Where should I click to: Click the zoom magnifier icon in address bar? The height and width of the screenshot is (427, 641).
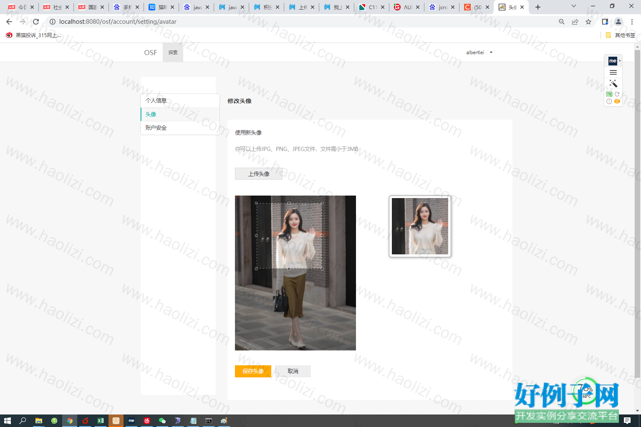(562, 22)
